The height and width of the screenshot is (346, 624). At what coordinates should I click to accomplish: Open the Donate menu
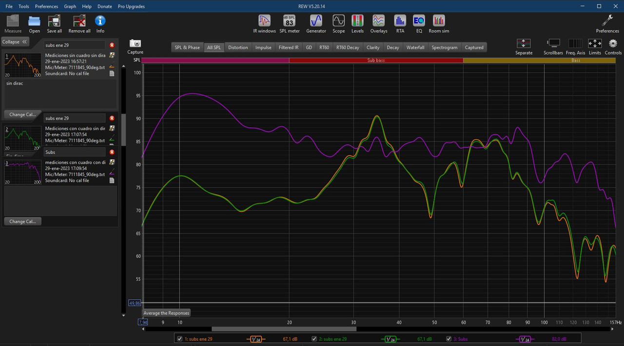point(105,6)
